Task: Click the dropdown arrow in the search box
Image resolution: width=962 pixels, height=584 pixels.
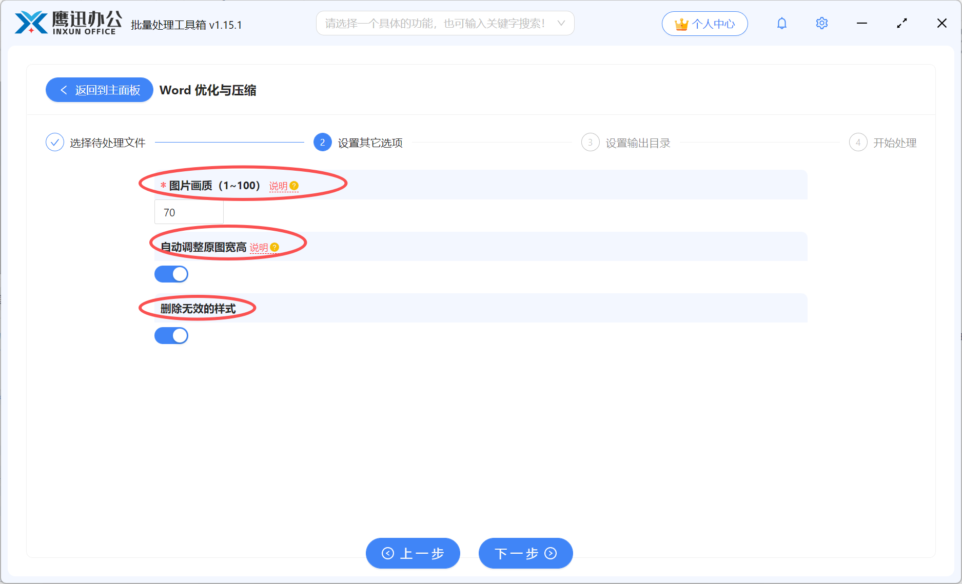Action: tap(561, 23)
